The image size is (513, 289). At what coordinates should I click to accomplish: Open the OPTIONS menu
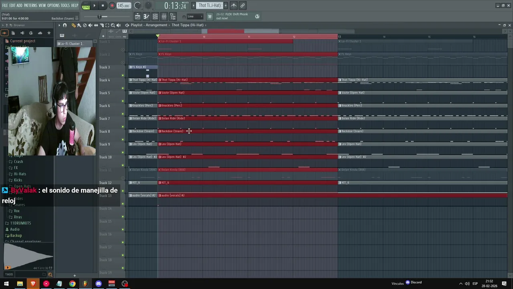53,6
